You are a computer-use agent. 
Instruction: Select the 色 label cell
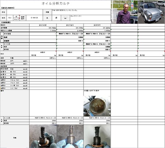pyautogui.click(x=47, y=18)
